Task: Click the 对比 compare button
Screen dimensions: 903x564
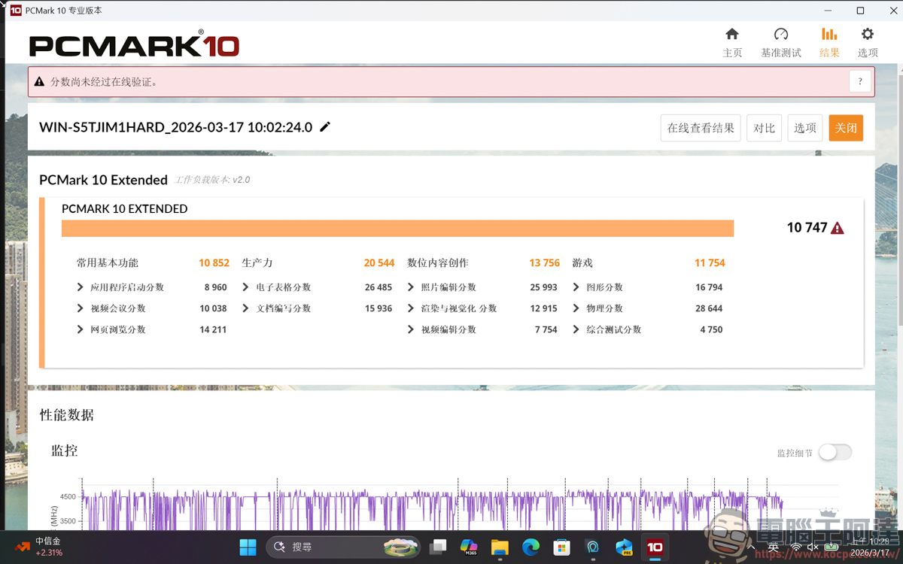Action: point(764,128)
